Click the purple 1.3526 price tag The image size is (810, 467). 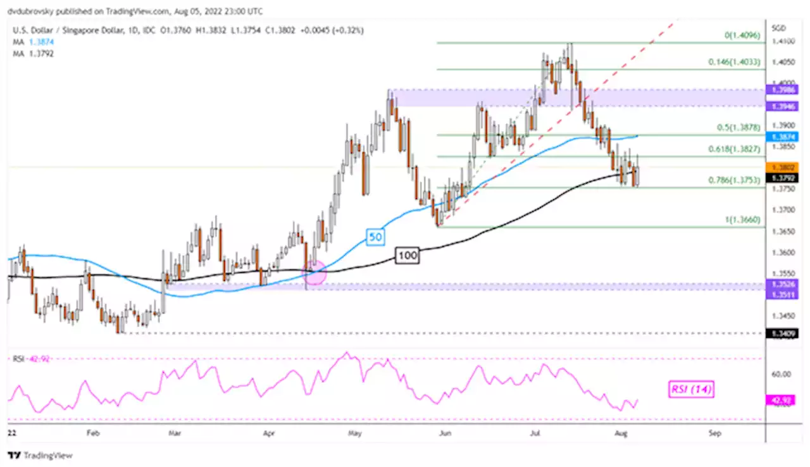(782, 284)
